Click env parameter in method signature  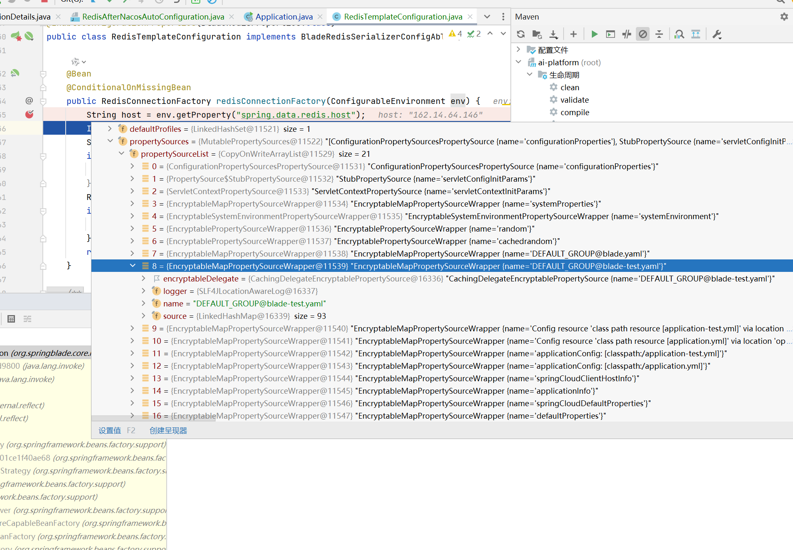[458, 101]
